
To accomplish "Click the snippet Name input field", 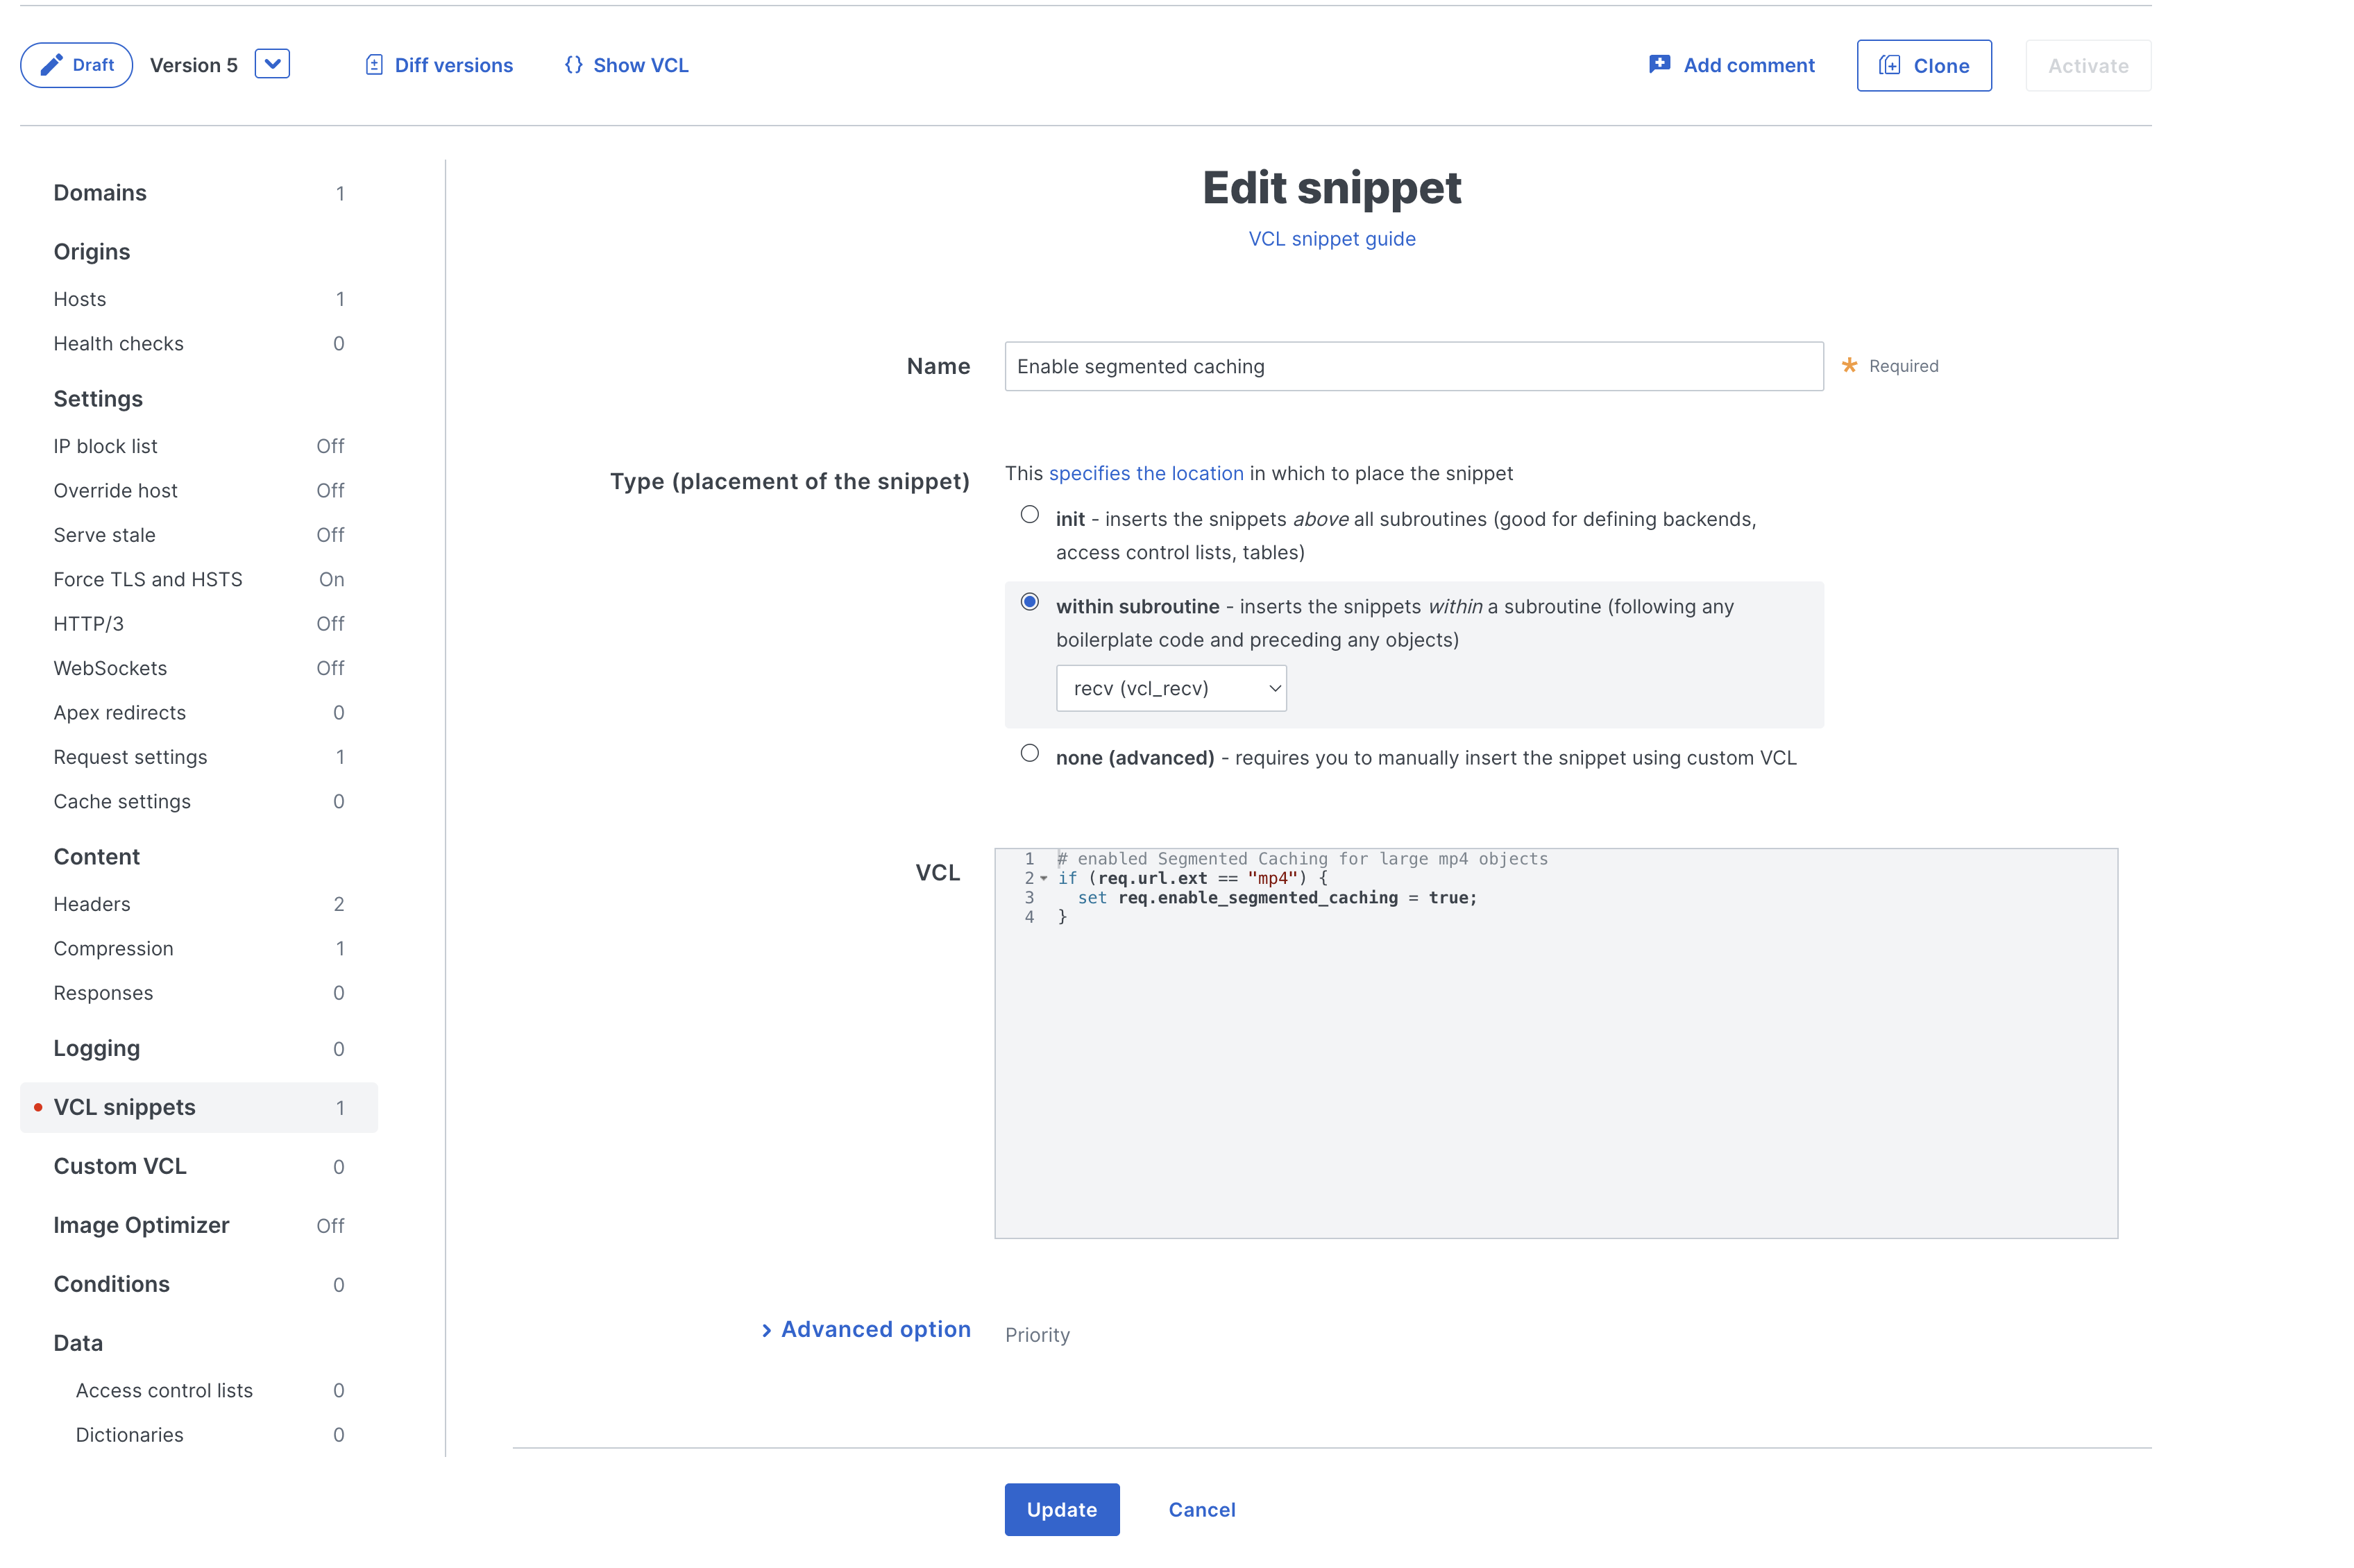I will 1413,367.
